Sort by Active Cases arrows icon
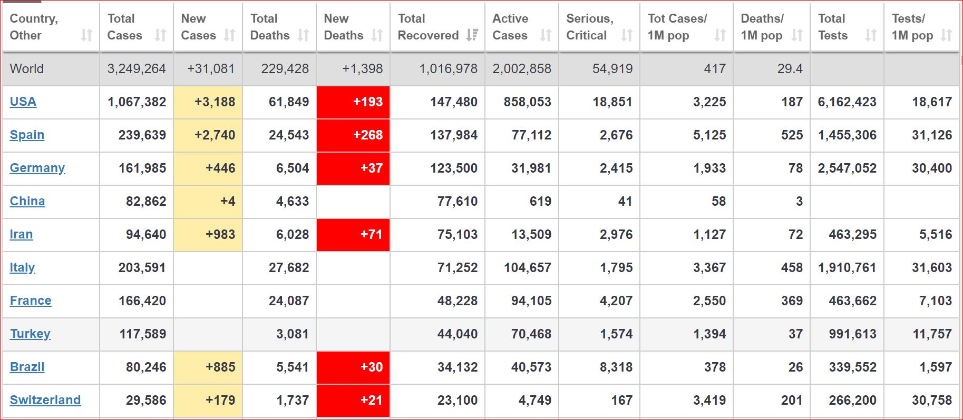The image size is (963, 420). 546,35
